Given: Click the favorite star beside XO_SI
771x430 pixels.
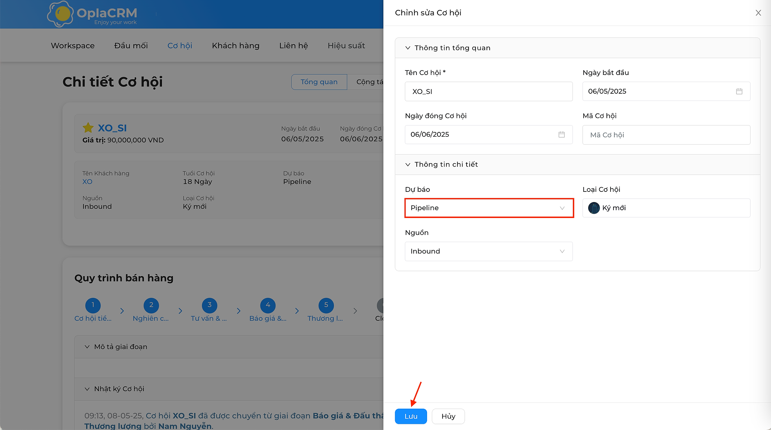Looking at the screenshot, I should [x=88, y=128].
